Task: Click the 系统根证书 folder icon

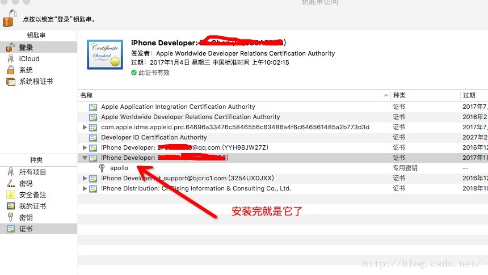Action: click(11, 82)
